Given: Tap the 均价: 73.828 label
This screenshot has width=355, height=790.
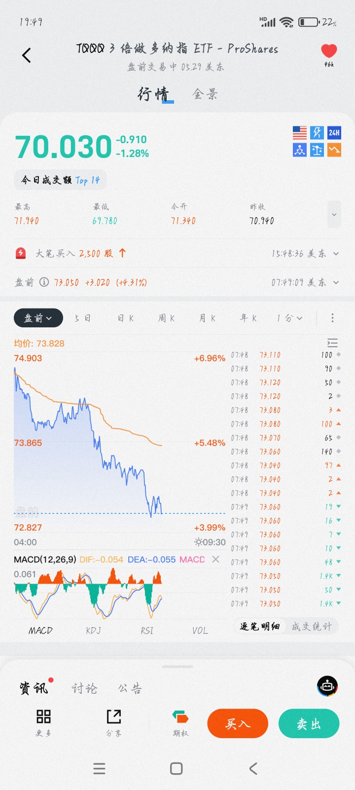Looking at the screenshot, I should [x=39, y=344].
